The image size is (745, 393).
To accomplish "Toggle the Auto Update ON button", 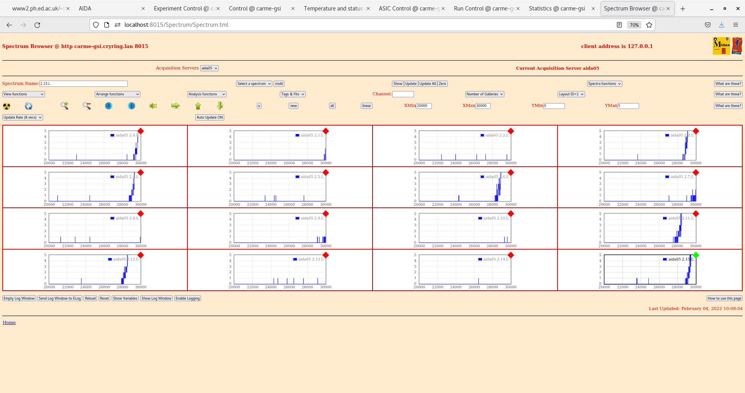I will pos(210,117).
